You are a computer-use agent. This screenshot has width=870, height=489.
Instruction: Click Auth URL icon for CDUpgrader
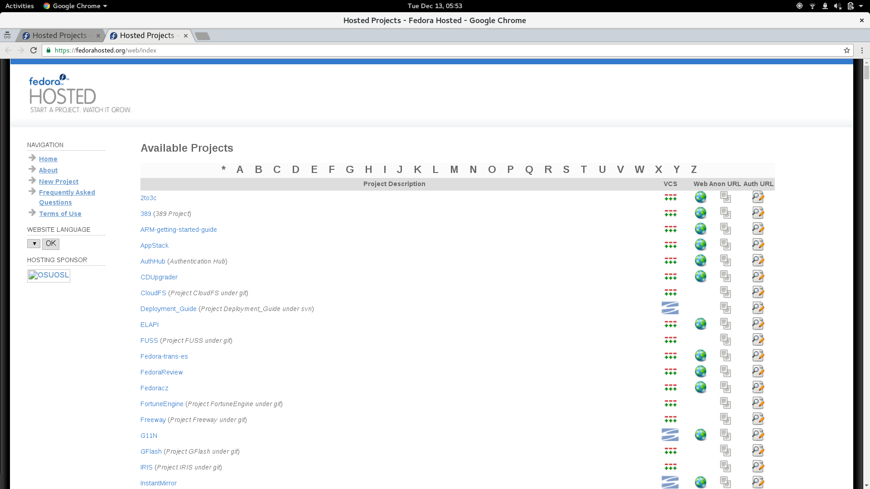(x=758, y=276)
